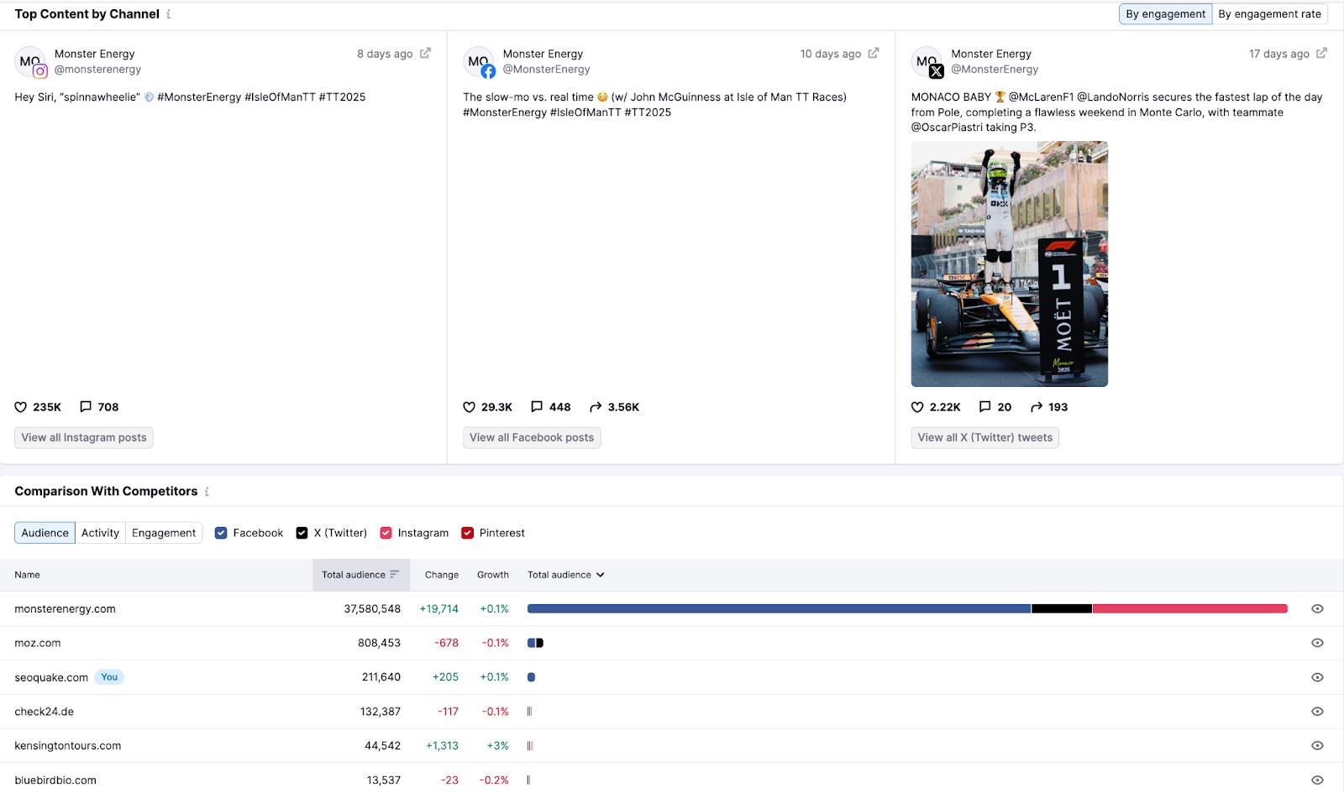This screenshot has height=793, width=1344.
Task: Click 10 days ago timestamp
Action: pyautogui.click(x=831, y=54)
